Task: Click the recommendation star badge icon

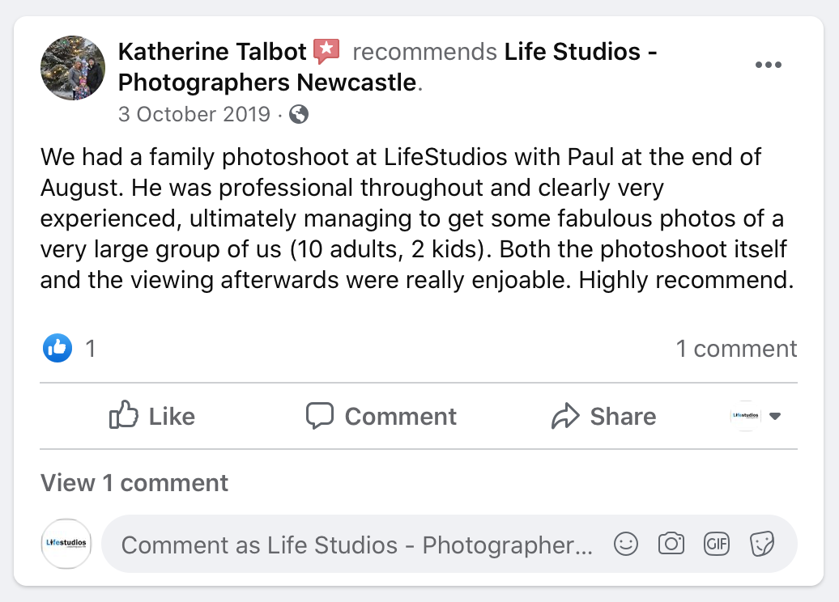Action: tap(326, 52)
